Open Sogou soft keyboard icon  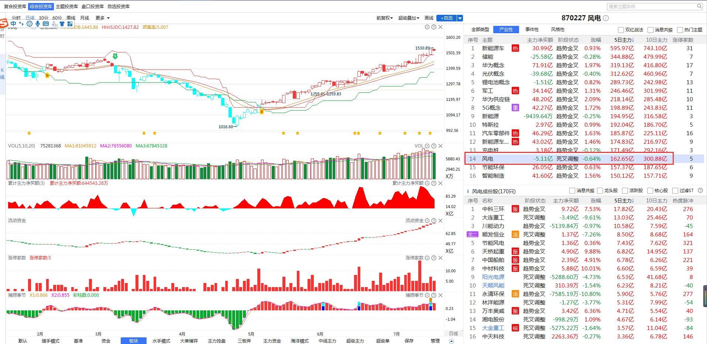coord(46,24)
